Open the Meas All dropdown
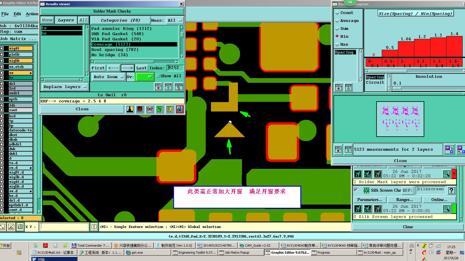Screen dimensions: 465x261 175,20
